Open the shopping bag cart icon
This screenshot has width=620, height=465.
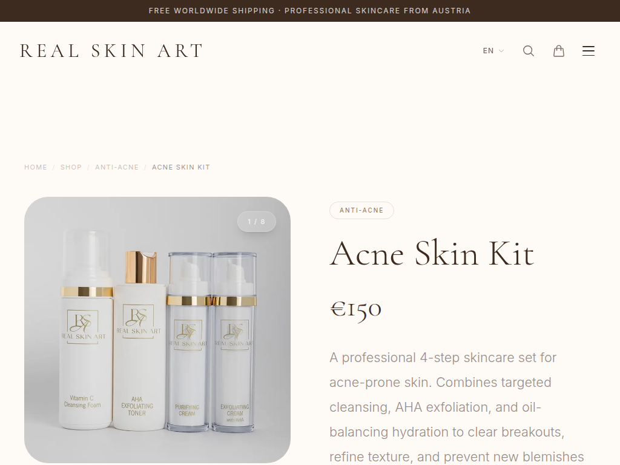tap(558, 51)
